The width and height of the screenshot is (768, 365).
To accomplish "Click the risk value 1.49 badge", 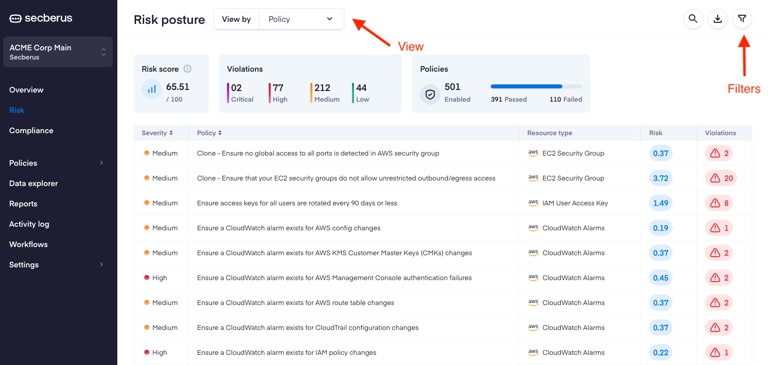I will click(661, 203).
